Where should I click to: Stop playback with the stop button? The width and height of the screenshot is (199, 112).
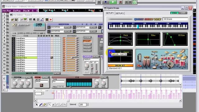pos(106,2)
